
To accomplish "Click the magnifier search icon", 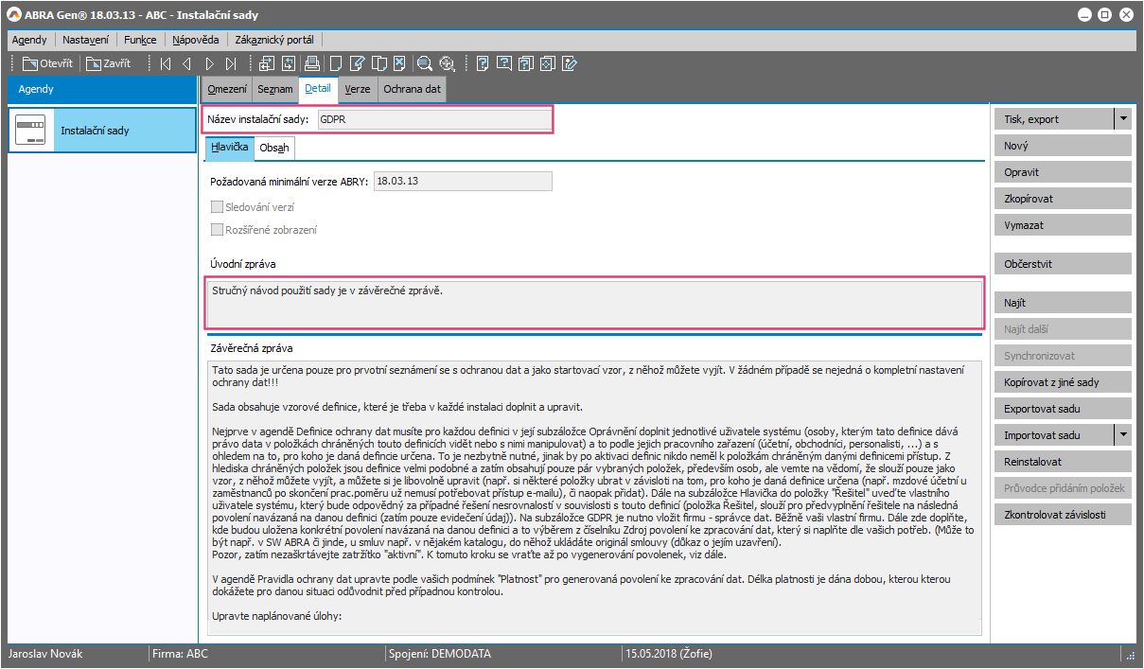I will (x=424, y=64).
